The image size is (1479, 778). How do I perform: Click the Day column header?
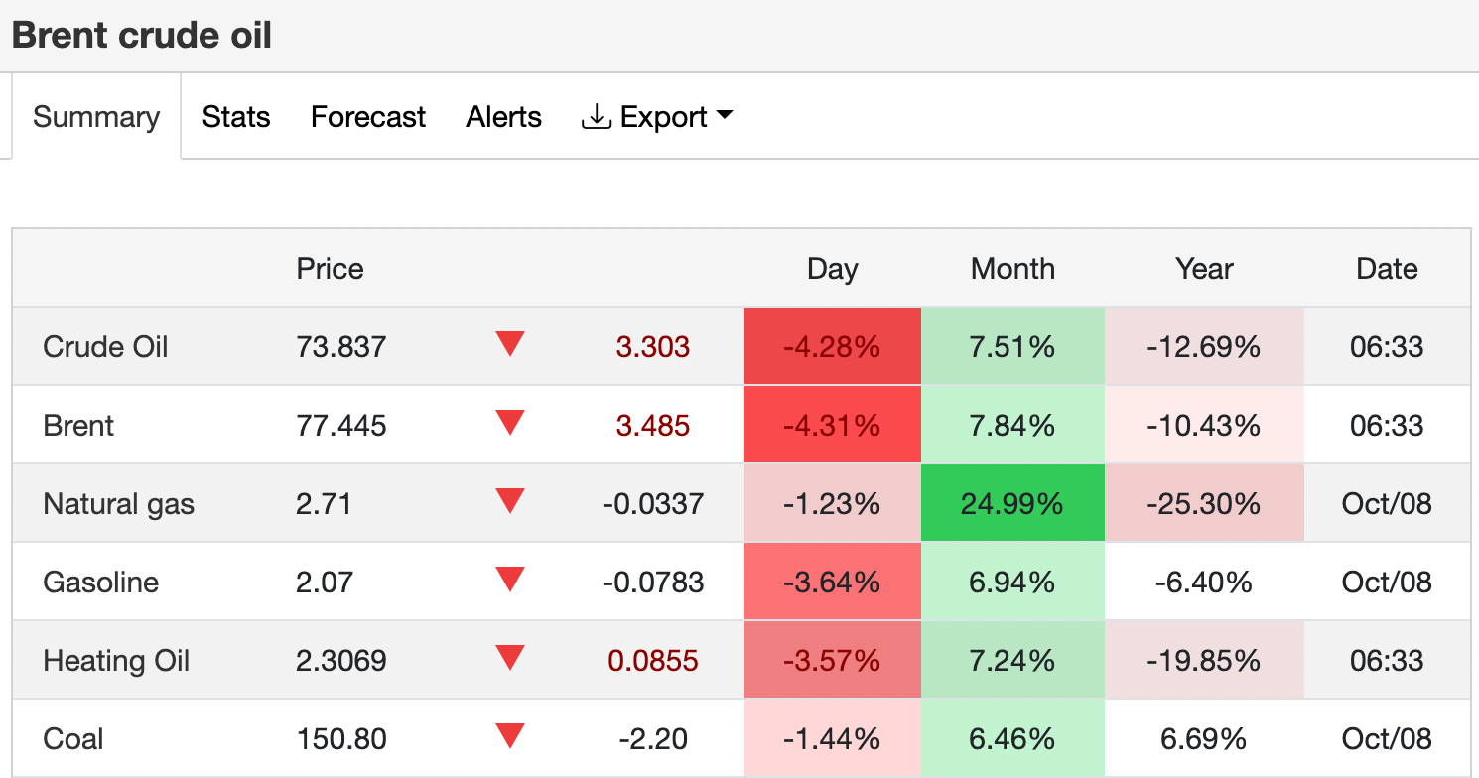click(x=832, y=269)
